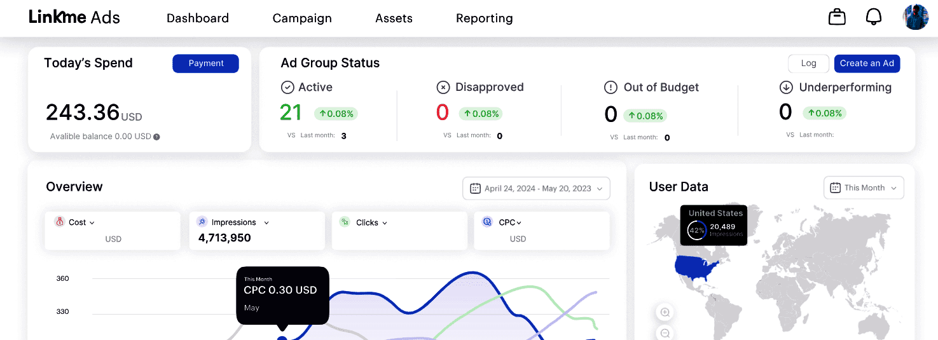Open the briefcase icon in header
This screenshot has width=938, height=340.
[x=837, y=17]
